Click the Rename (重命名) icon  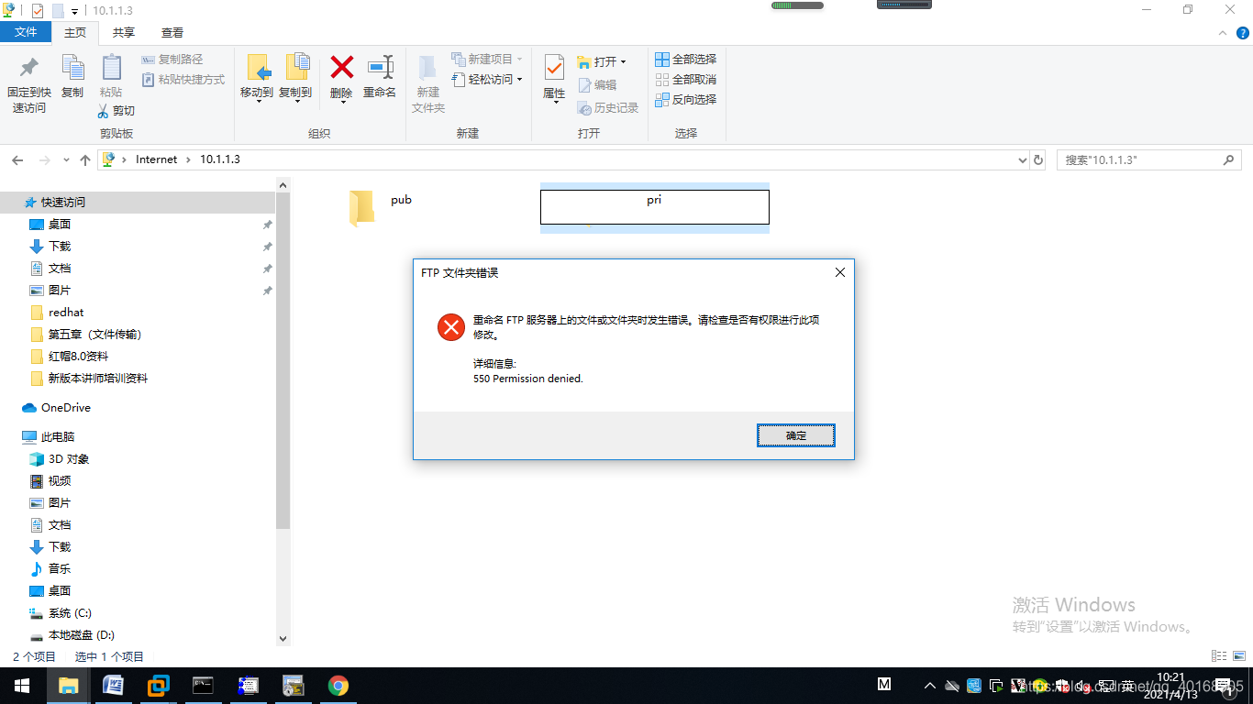coord(380,67)
